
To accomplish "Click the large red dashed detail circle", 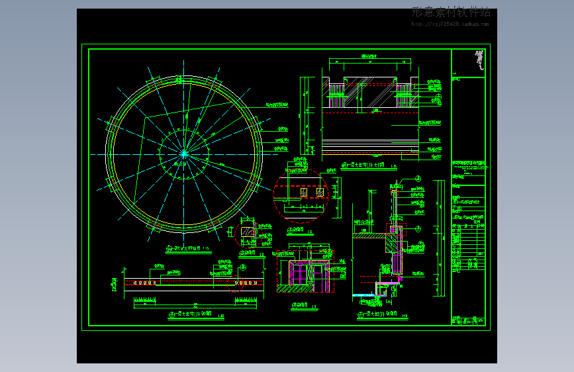I will click(301, 195).
